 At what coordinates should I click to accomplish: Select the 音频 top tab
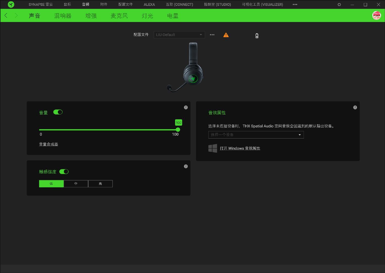click(86, 5)
